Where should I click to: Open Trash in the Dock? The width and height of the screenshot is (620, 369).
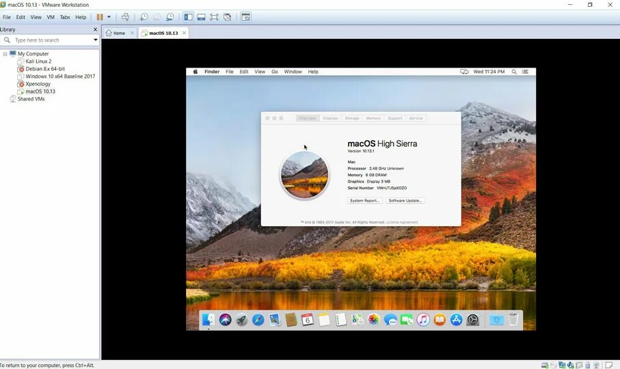pos(513,319)
